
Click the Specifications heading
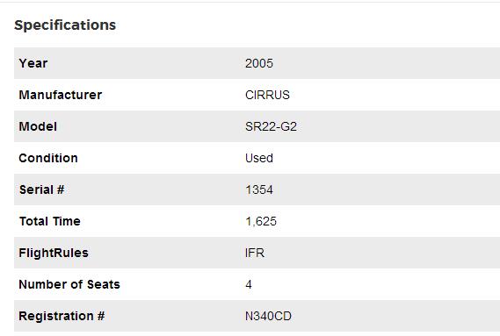pos(65,25)
